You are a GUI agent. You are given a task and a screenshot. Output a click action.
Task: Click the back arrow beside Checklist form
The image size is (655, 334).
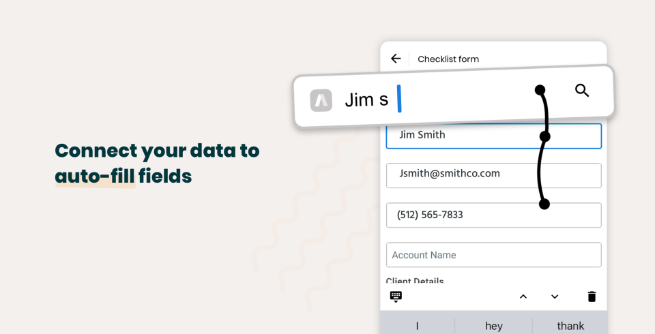pyautogui.click(x=396, y=59)
